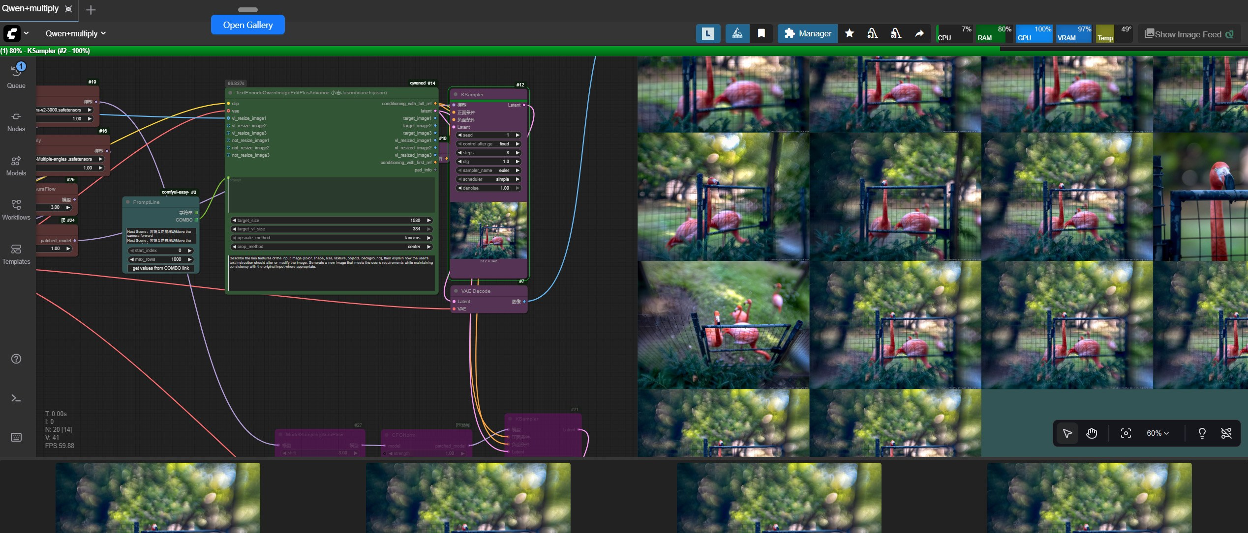Click the Open Gallery button

247,25
